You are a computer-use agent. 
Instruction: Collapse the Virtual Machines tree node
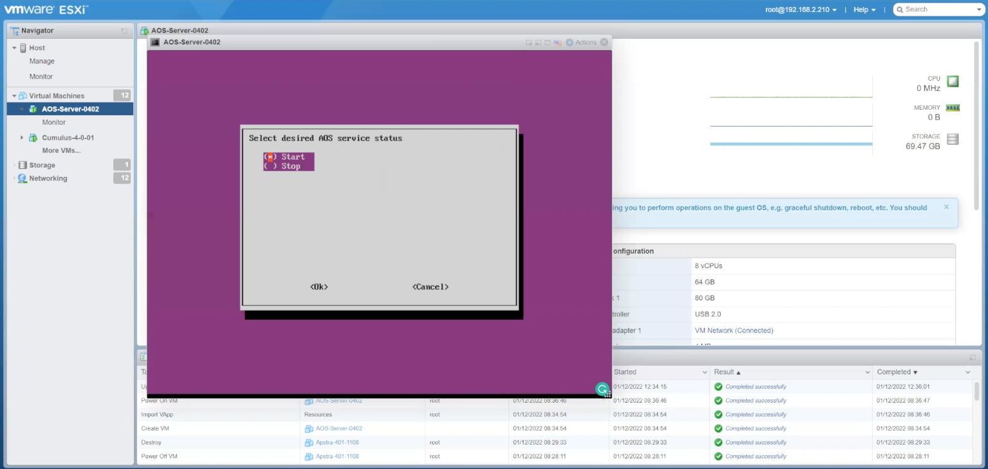14,96
